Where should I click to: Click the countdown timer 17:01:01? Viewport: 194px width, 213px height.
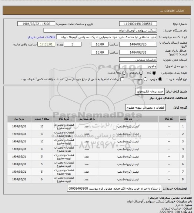click(46, 44)
